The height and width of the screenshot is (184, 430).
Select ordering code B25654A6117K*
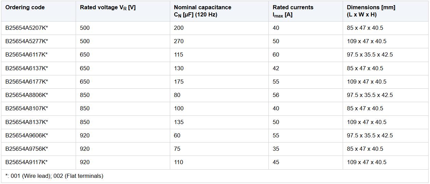pos(27,54)
